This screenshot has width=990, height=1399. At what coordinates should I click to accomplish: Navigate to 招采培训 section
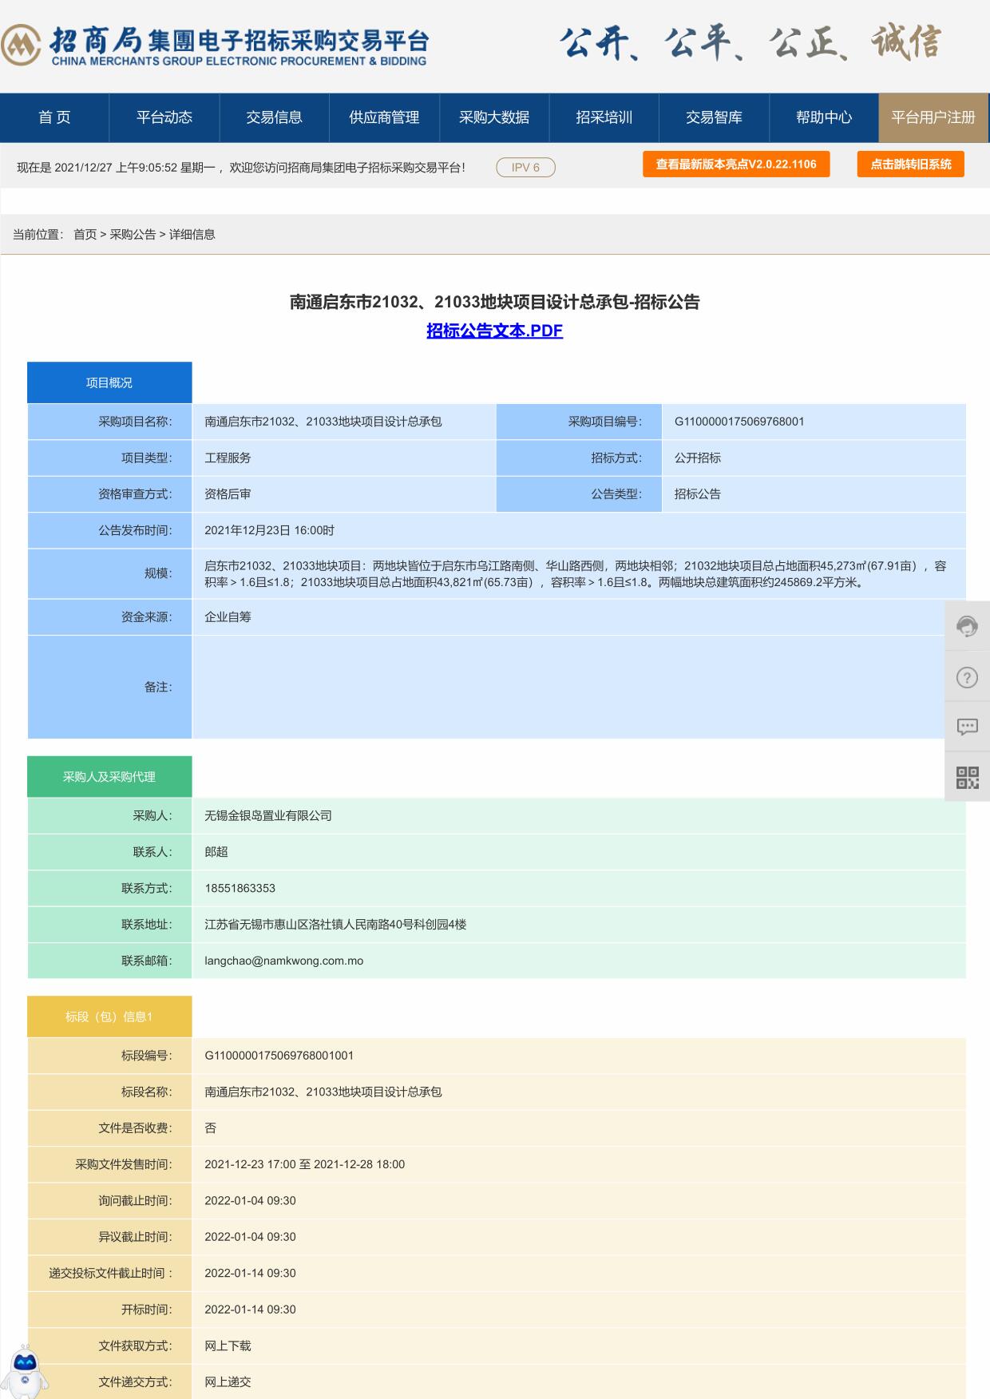click(604, 117)
